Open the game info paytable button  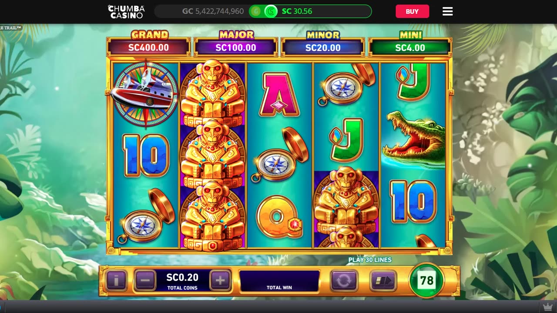click(116, 280)
